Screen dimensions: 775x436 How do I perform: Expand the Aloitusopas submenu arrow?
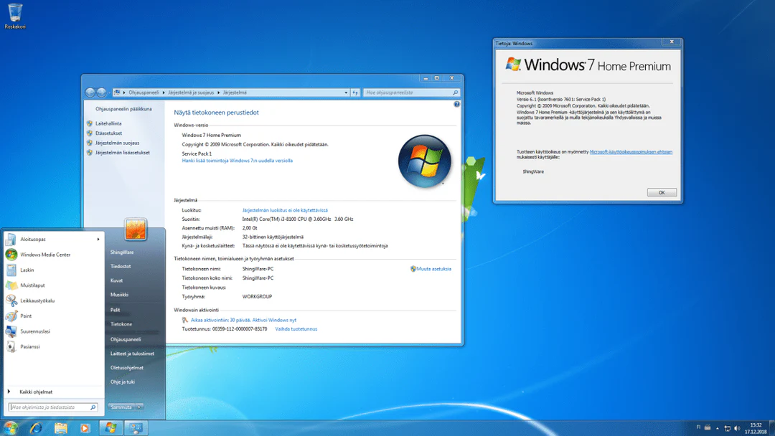(98, 240)
